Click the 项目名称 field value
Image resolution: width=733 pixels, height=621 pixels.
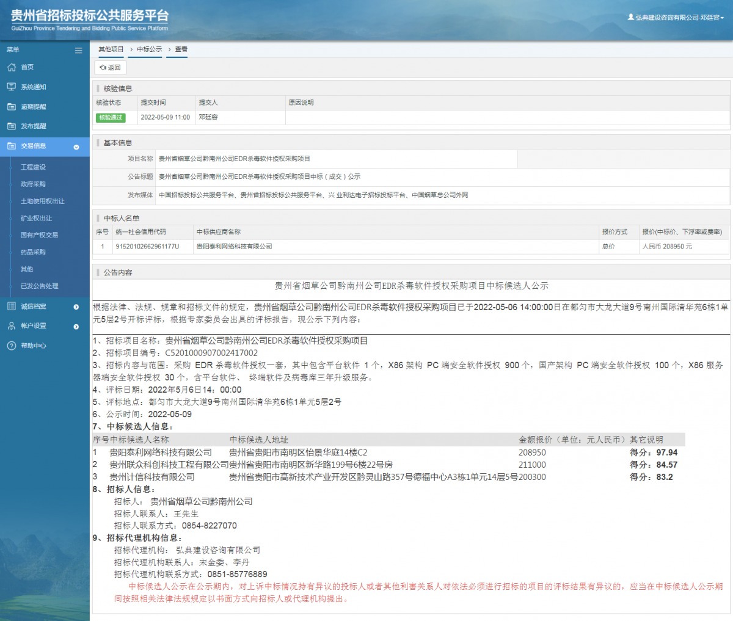coord(337,159)
